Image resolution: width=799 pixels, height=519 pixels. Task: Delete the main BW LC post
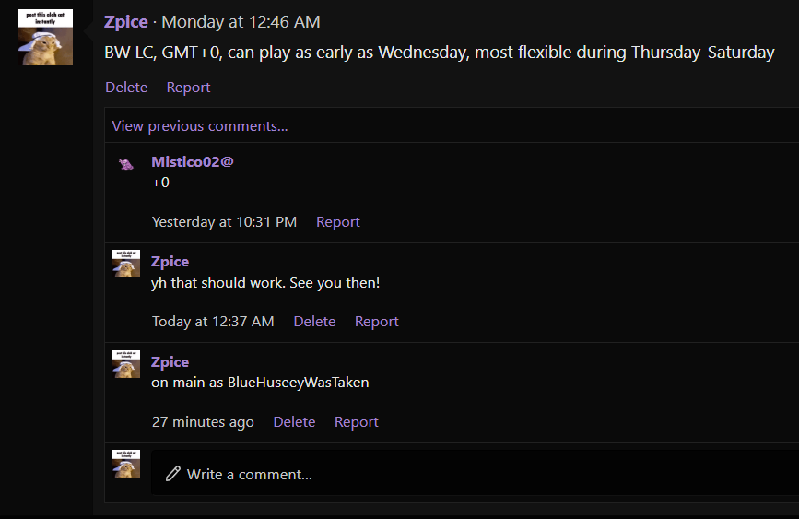tap(126, 88)
